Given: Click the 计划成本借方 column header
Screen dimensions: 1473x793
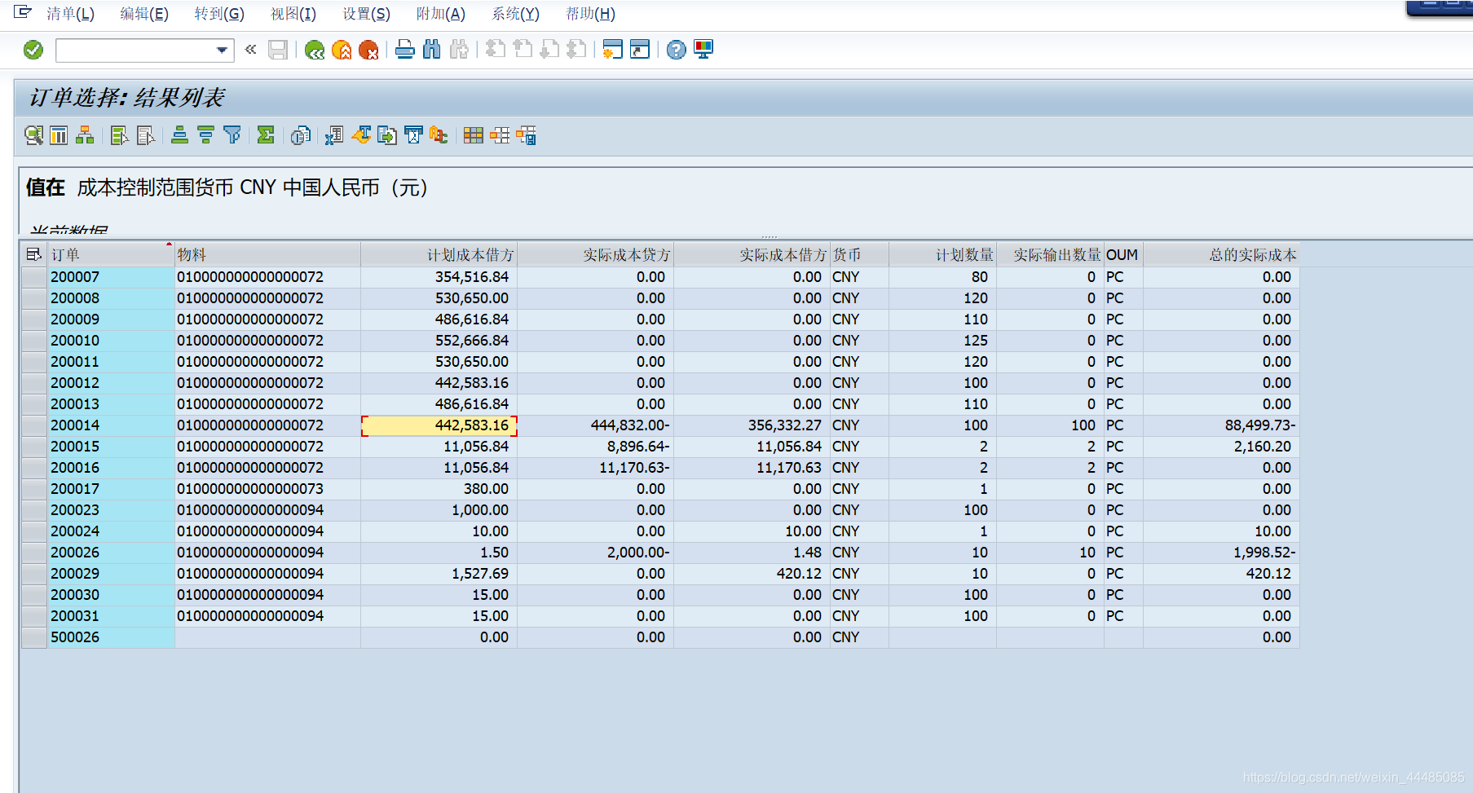Looking at the screenshot, I should coord(439,255).
